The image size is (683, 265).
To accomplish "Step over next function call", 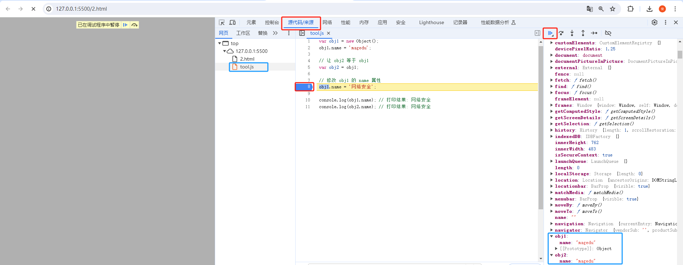I will click(561, 33).
